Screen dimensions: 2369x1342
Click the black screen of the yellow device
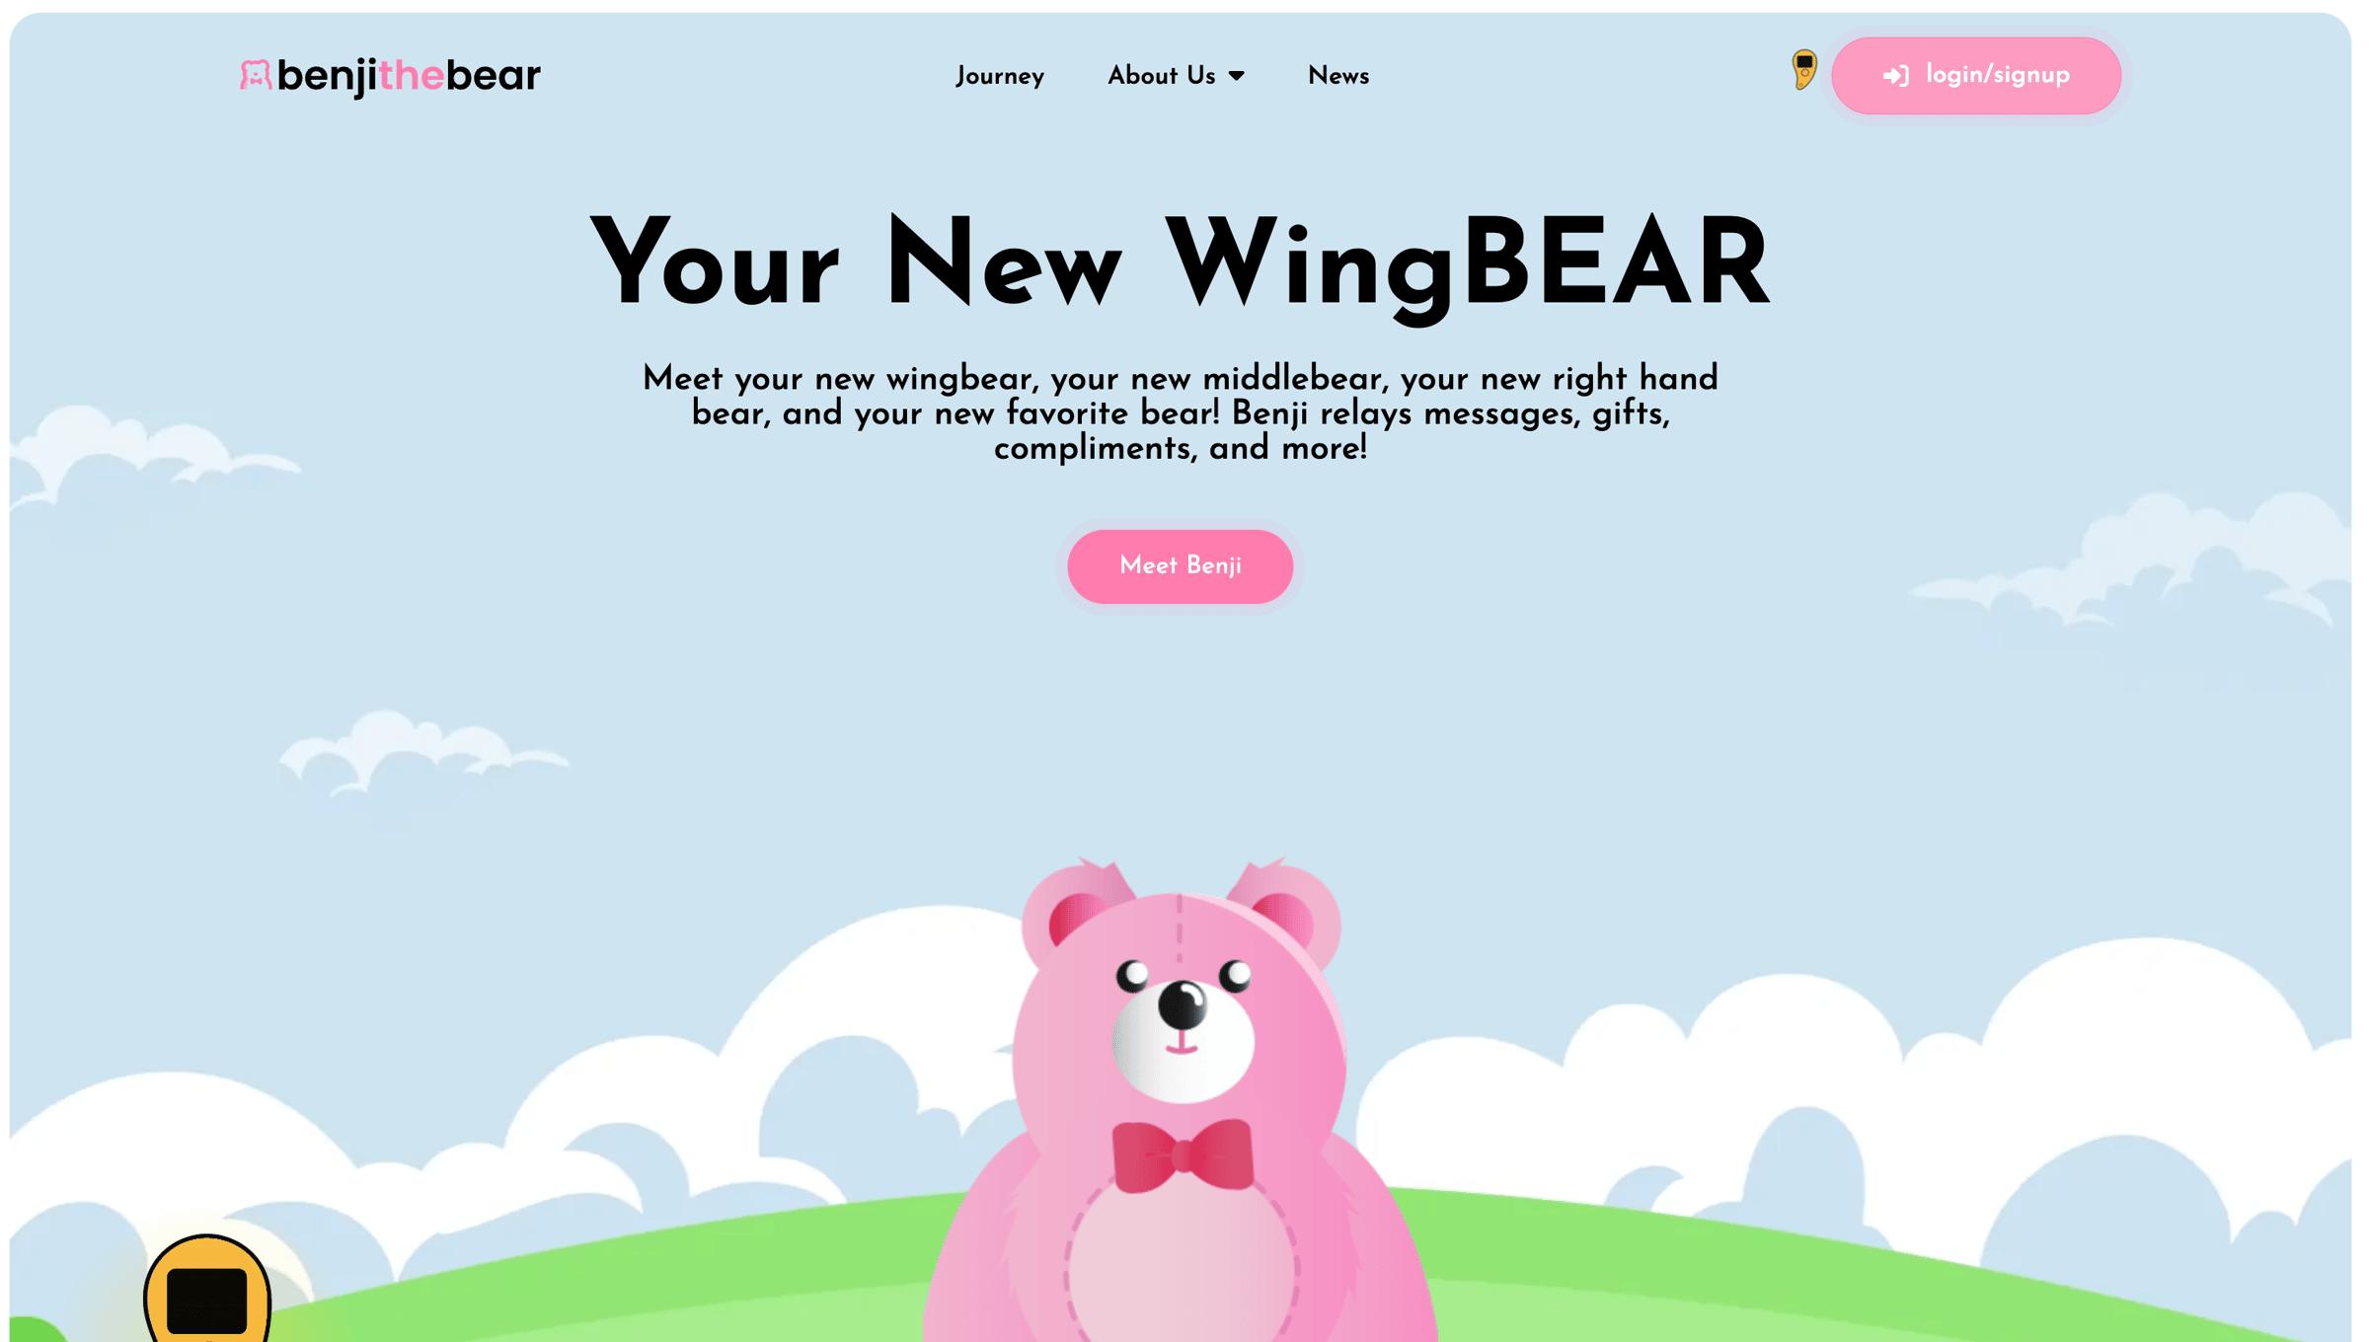coord(206,1302)
